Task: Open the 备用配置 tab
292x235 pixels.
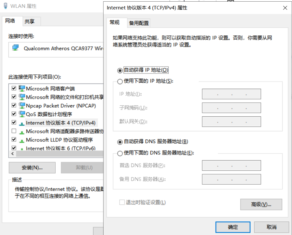Action: point(139,23)
